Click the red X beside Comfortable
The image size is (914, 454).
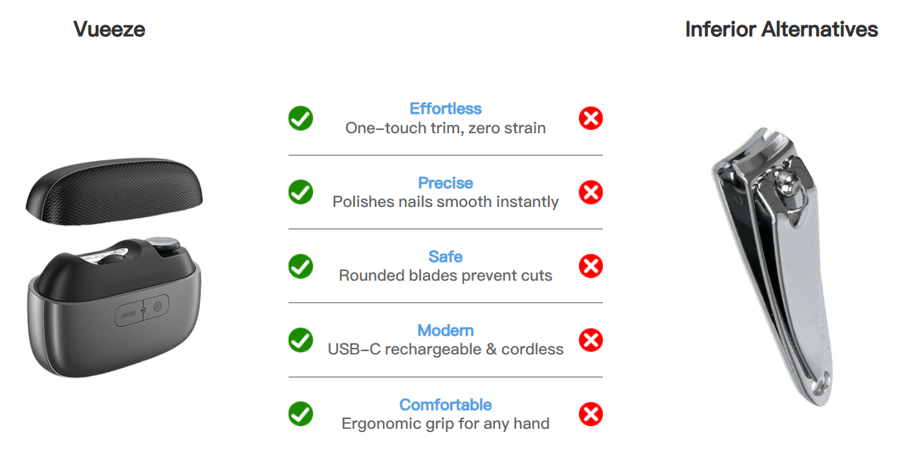[591, 414]
